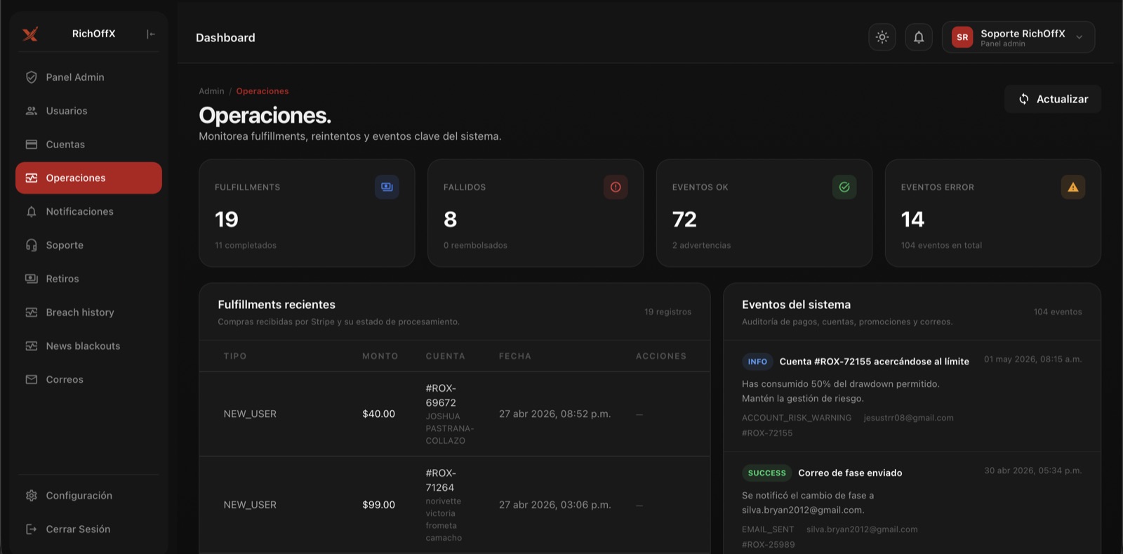
Task: Click the Operaciones breadcrumb
Action: click(263, 91)
